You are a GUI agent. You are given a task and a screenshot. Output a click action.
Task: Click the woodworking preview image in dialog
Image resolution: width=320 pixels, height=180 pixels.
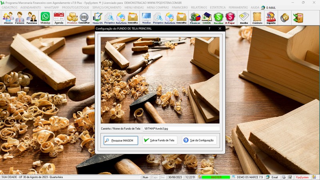pos(160,80)
